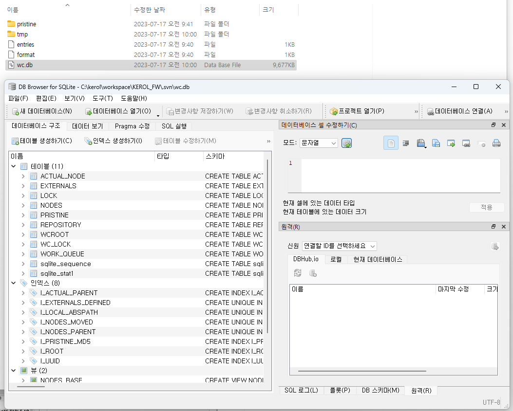Switch to the SQL 로그(L) bottom tab

click(x=302, y=391)
